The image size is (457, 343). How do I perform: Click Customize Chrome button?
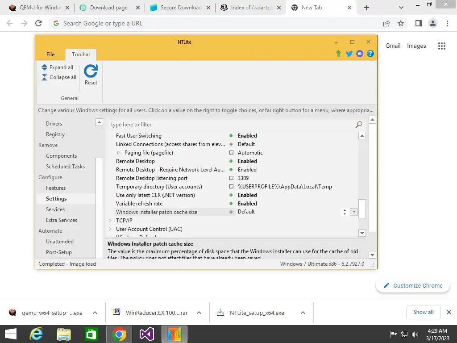[413, 285]
